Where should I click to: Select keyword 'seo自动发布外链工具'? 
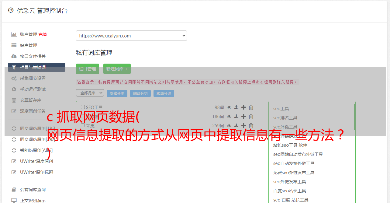pyautogui.click(x=294, y=163)
